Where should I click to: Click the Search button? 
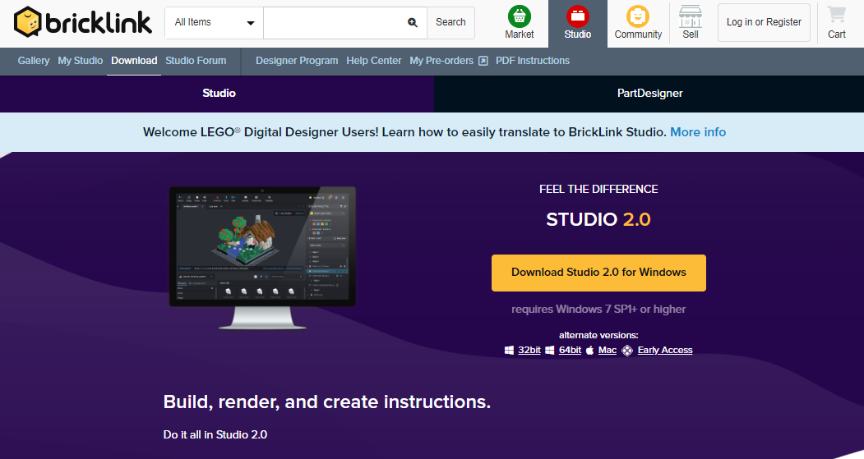click(450, 22)
